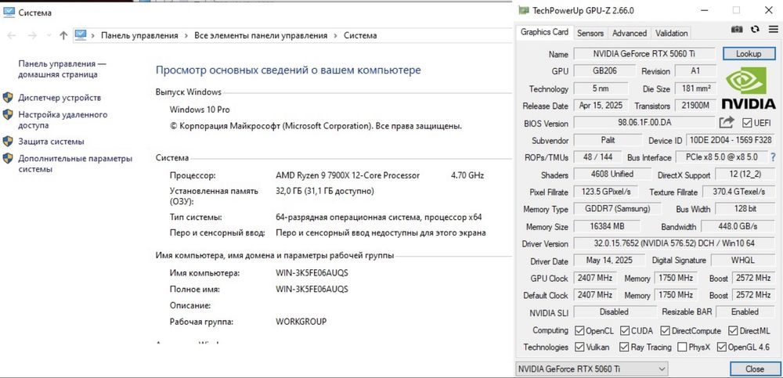Switch to the Graphics Card tab
This screenshot has height=378, width=783.
(x=544, y=32)
